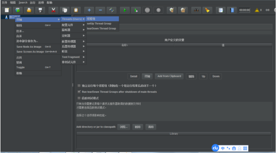The width and height of the screenshot is (276, 153).
Task: Click the Paste clipboard toolbar icon
Action: click(76, 10)
